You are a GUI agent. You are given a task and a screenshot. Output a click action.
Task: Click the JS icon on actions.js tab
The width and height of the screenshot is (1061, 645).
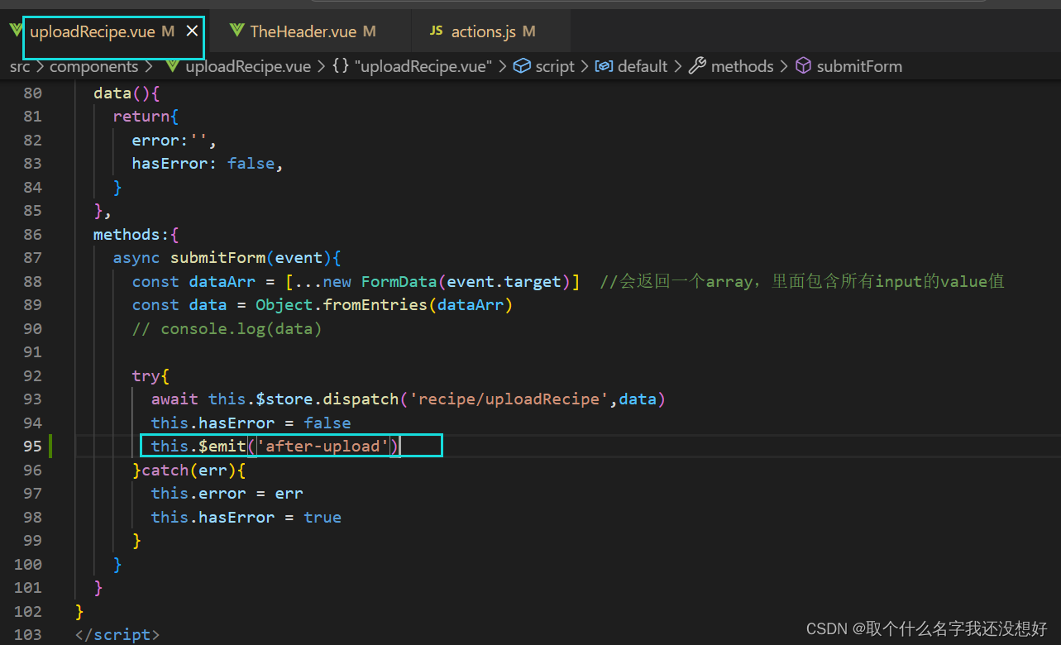click(x=436, y=31)
